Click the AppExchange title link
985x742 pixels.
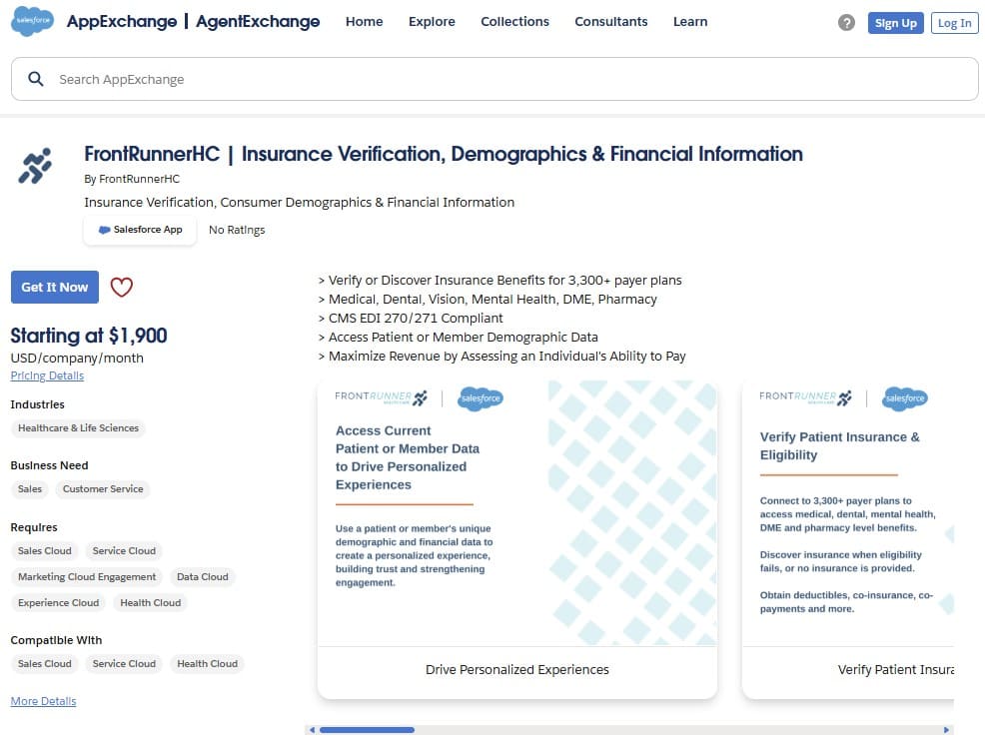tap(122, 21)
